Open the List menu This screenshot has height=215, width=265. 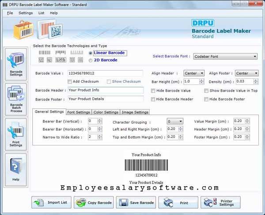tap(41, 13)
